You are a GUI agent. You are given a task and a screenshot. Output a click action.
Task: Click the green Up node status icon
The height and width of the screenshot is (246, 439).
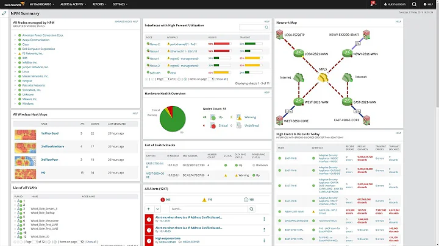[213, 118]
